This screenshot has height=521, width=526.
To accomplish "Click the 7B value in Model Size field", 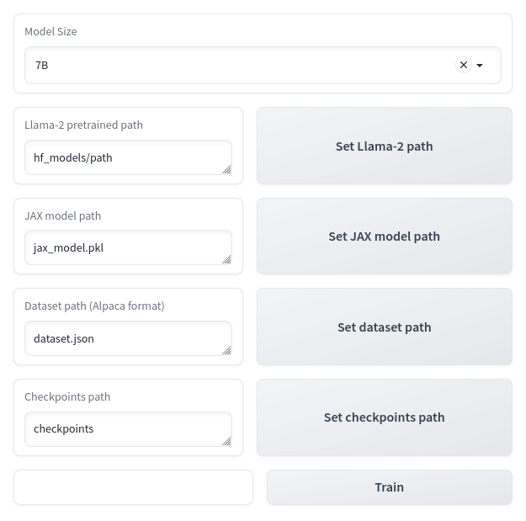I will pyautogui.click(x=42, y=65).
